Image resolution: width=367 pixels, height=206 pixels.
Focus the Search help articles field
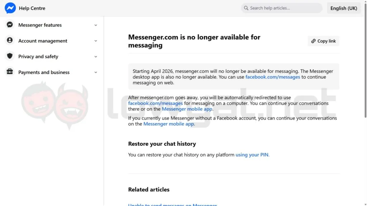tap(282, 8)
